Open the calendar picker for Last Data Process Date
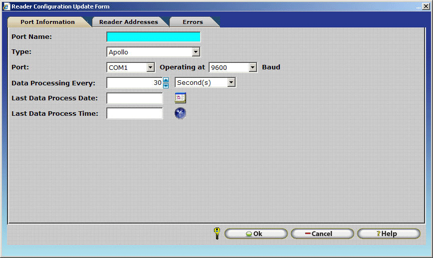This screenshot has width=433, height=258. (x=180, y=98)
